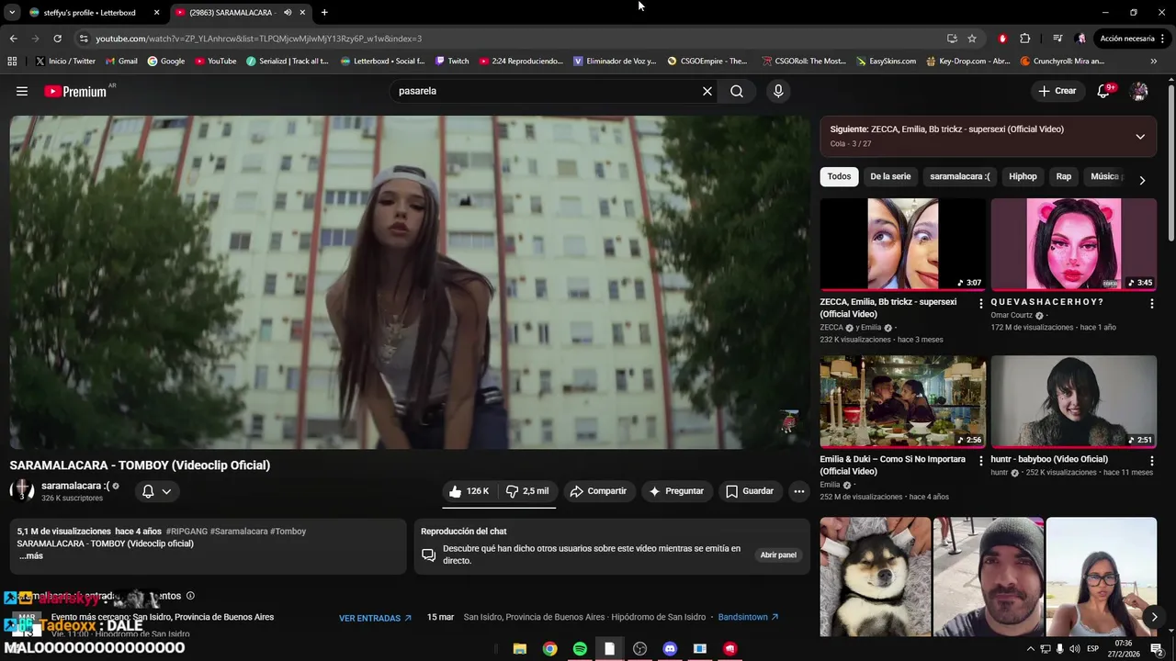
Task: Select the De la serie chip
Action: pyautogui.click(x=890, y=176)
